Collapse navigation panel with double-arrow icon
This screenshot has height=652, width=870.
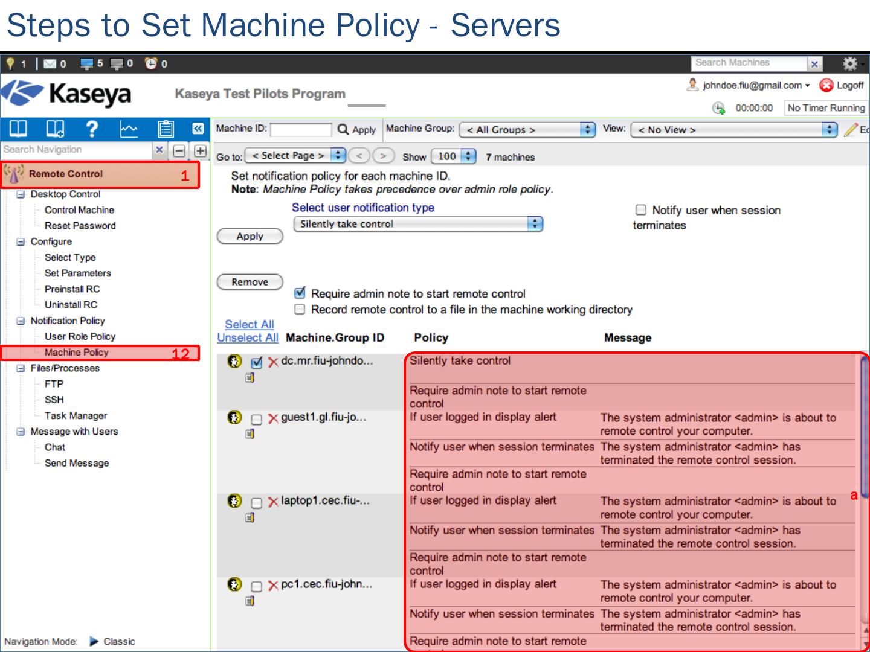(198, 129)
